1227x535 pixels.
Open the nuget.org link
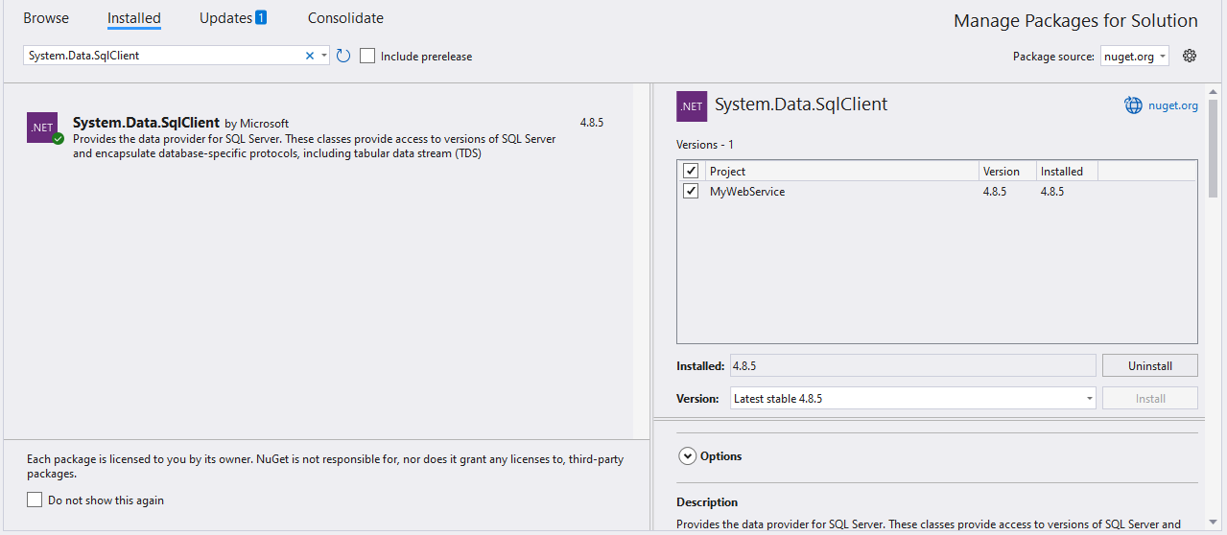tap(1173, 105)
